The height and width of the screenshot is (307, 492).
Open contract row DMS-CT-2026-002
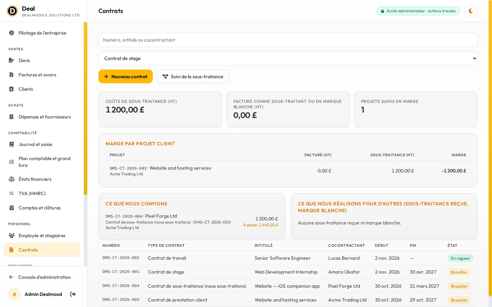click(288, 258)
